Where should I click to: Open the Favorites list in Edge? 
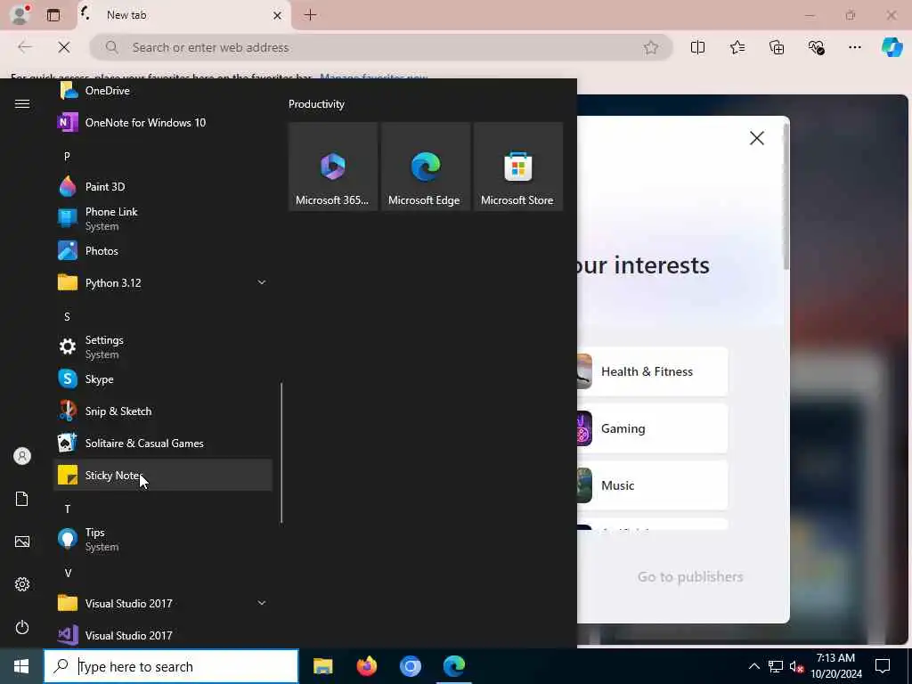(x=737, y=47)
